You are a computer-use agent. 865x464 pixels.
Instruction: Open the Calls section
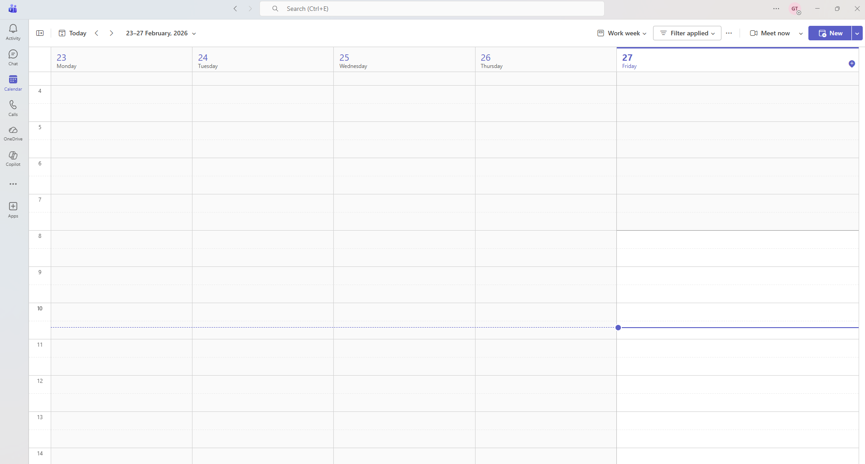(x=13, y=108)
